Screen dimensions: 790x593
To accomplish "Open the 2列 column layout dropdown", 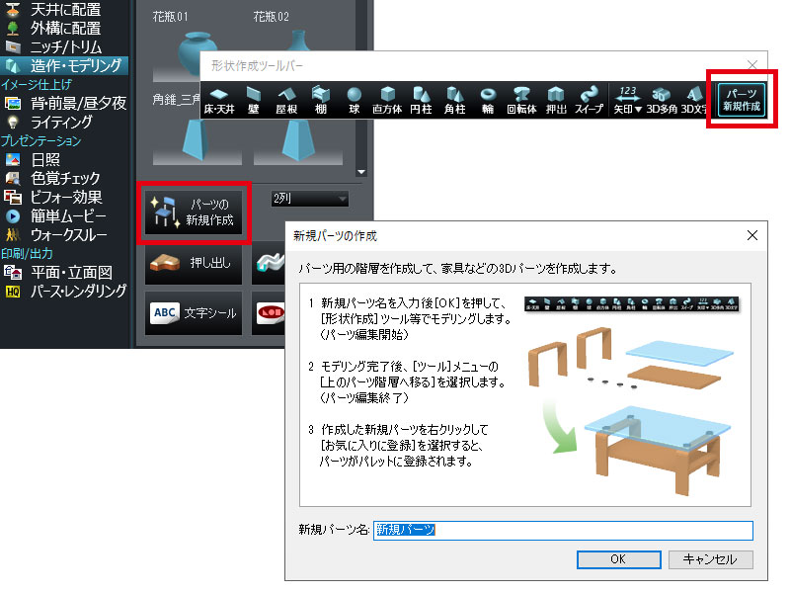I will pos(309,200).
